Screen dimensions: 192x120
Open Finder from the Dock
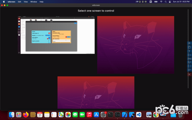pyautogui.click(x=12, y=115)
